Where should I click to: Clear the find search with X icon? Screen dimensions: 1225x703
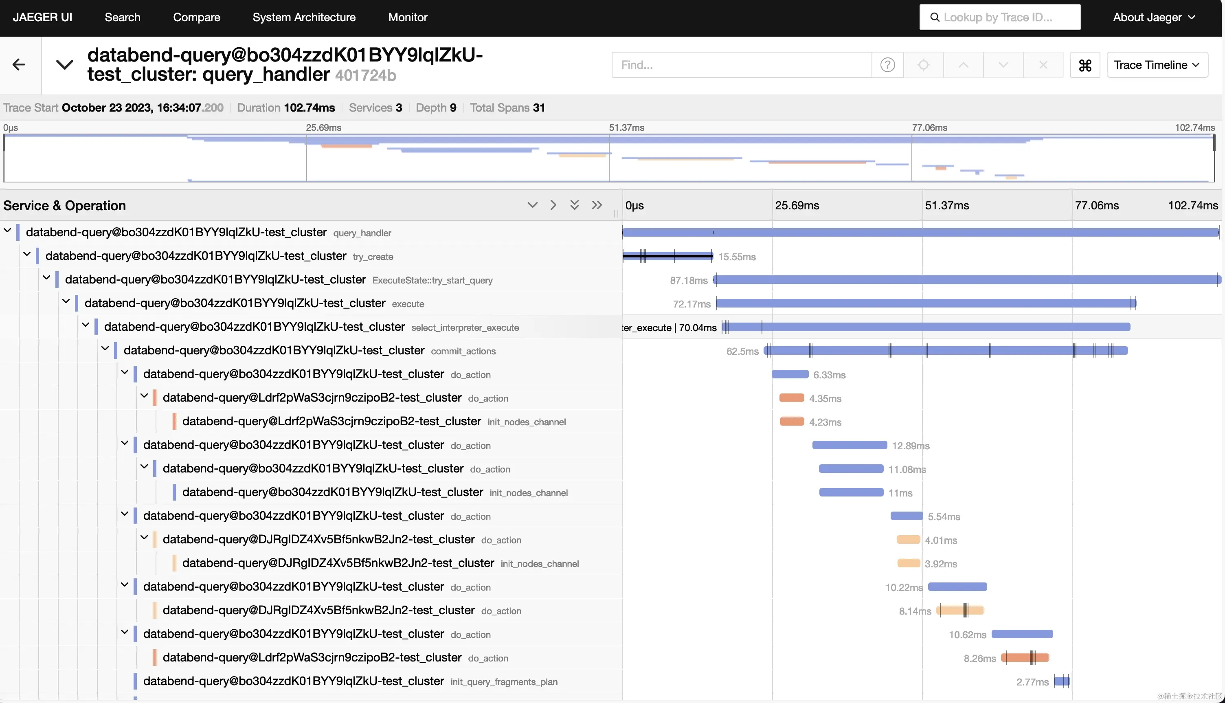click(x=1043, y=65)
